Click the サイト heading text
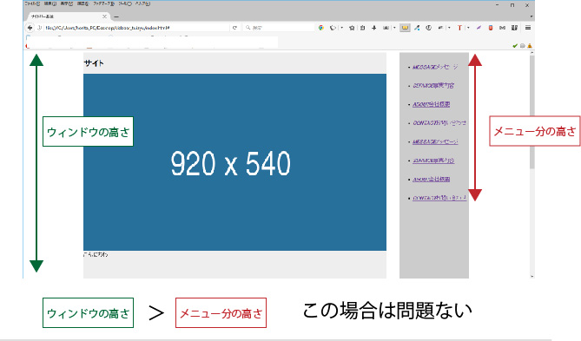The image size is (581, 341). pos(94,63)
